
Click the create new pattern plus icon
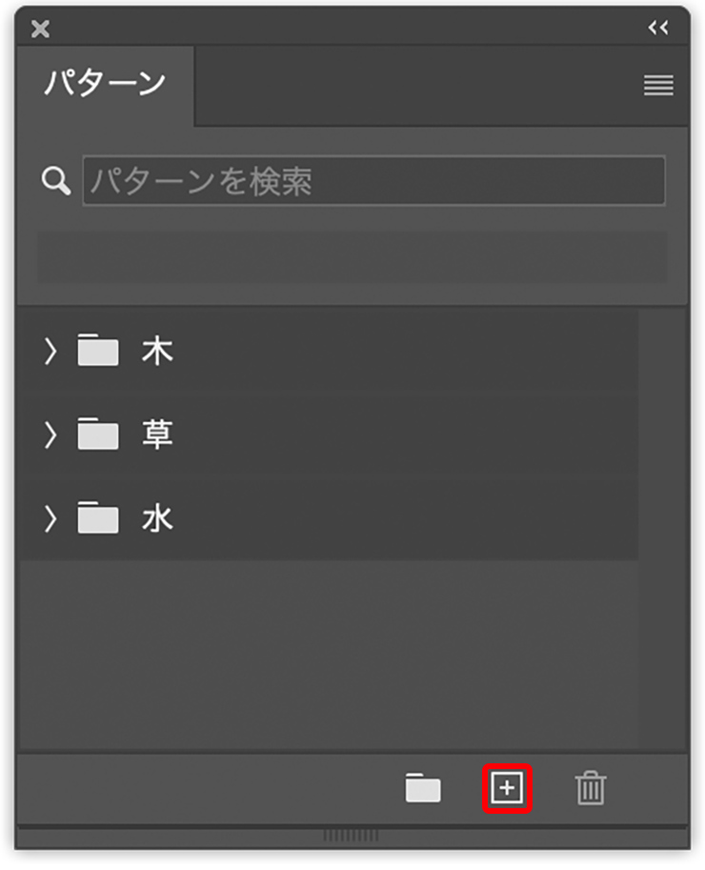[x=507, y=788]
